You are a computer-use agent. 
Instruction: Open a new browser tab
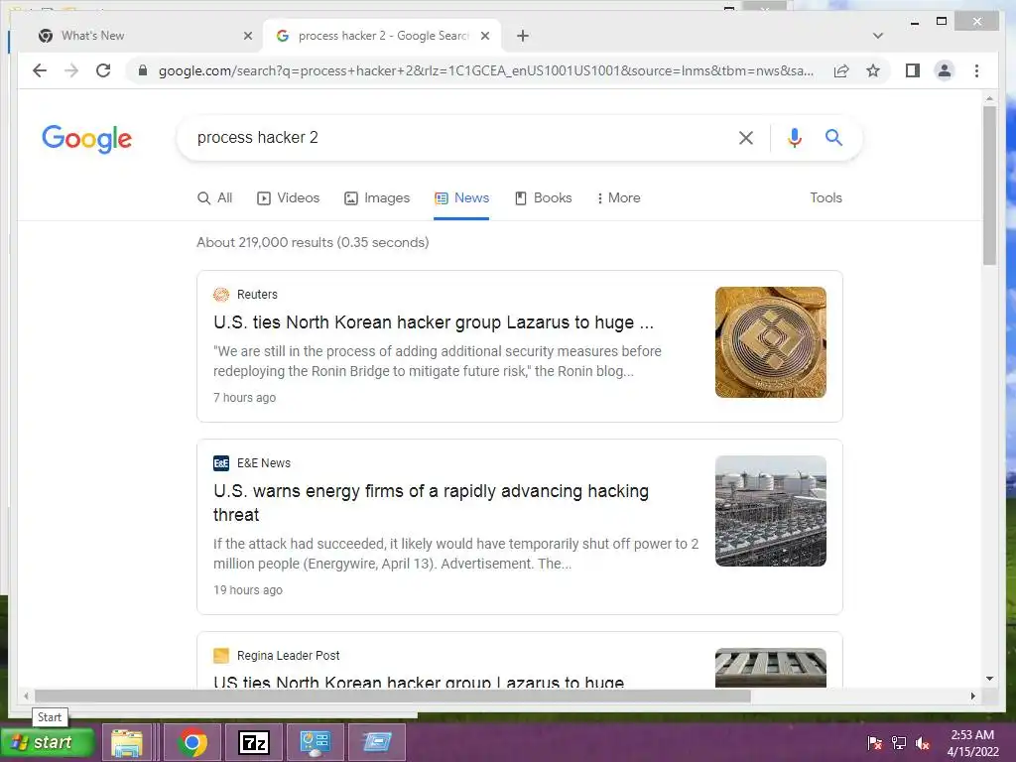click(x=523, y=36)
